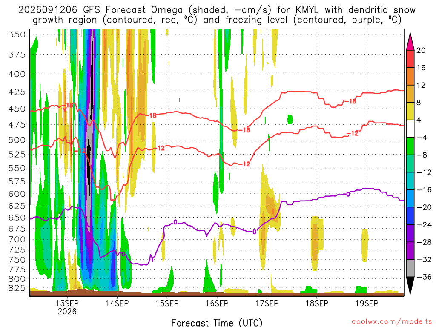This screenshot has width=436, height=327.
Task: Click the orange swatch between 12 and 16
Action: point(410,76)
